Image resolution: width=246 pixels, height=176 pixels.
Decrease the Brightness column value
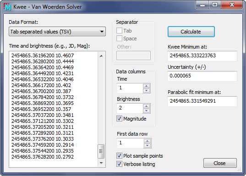click(x=147, y=110)
